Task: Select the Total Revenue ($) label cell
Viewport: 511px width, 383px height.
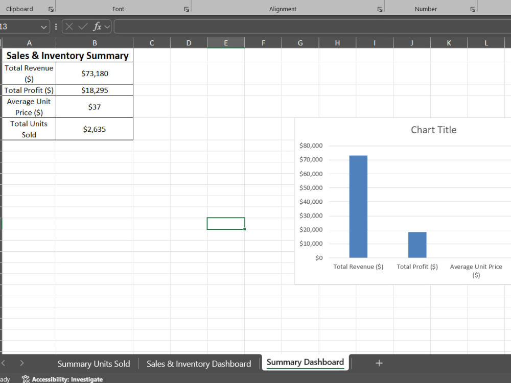Action: click(x=29, y=73)
